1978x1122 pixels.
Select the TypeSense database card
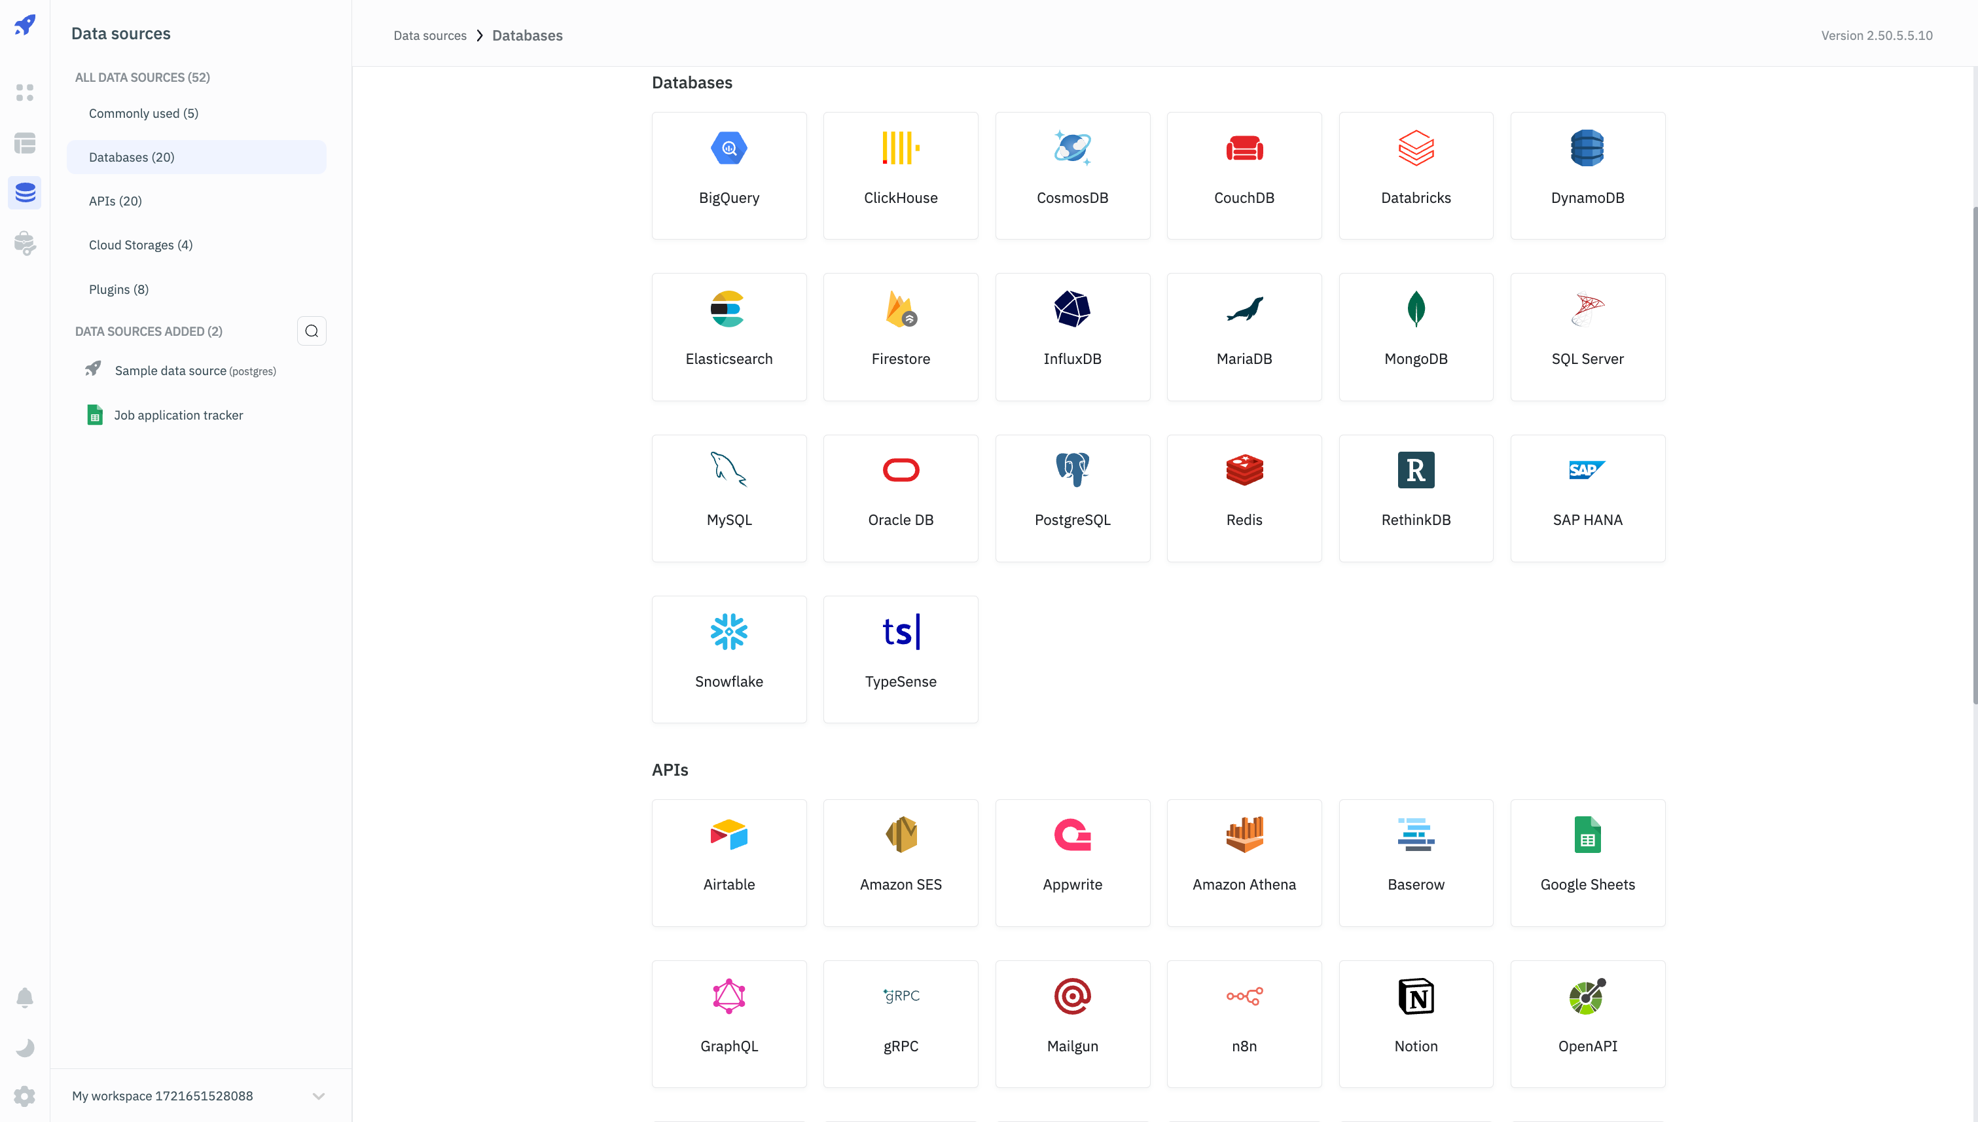tap(901, 660)
